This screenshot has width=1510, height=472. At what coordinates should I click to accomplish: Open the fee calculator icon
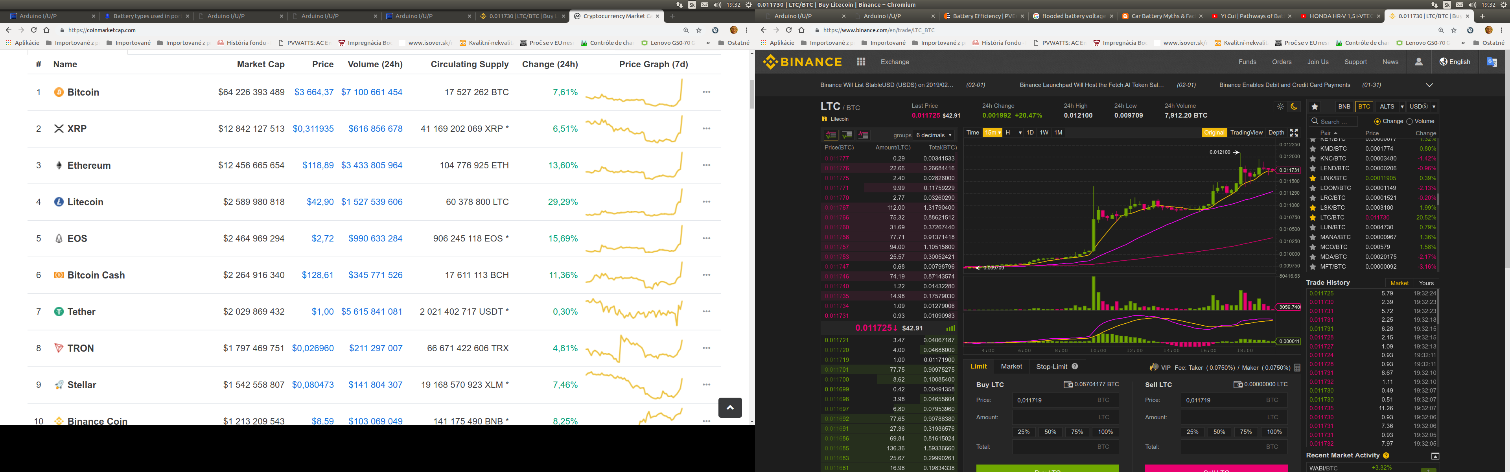[x=1297, y=368]
